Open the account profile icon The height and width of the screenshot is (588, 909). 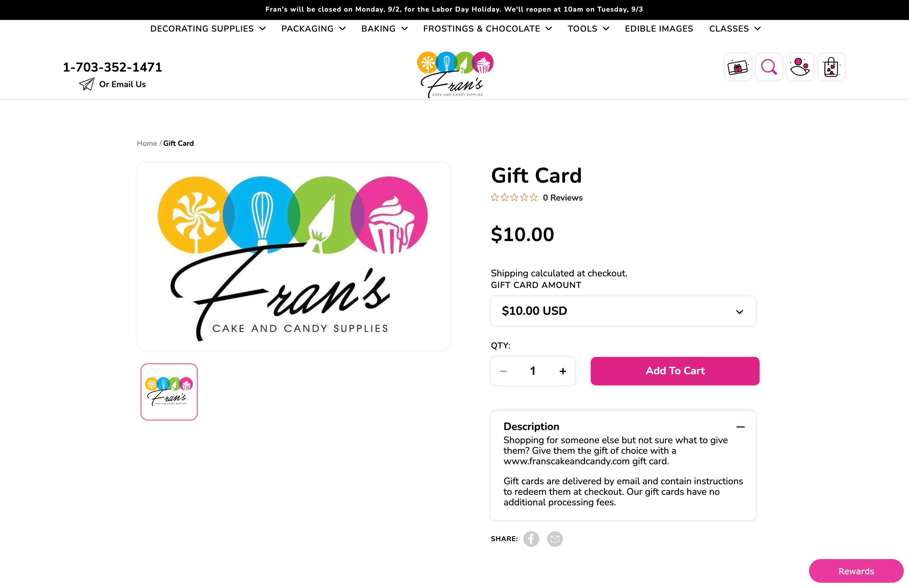pos(800,67)
